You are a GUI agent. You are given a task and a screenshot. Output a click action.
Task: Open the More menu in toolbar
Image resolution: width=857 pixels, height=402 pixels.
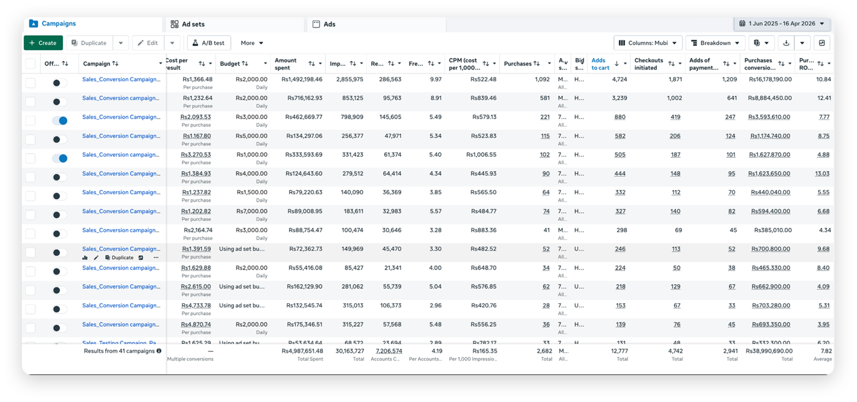click(x=252, y=43)
